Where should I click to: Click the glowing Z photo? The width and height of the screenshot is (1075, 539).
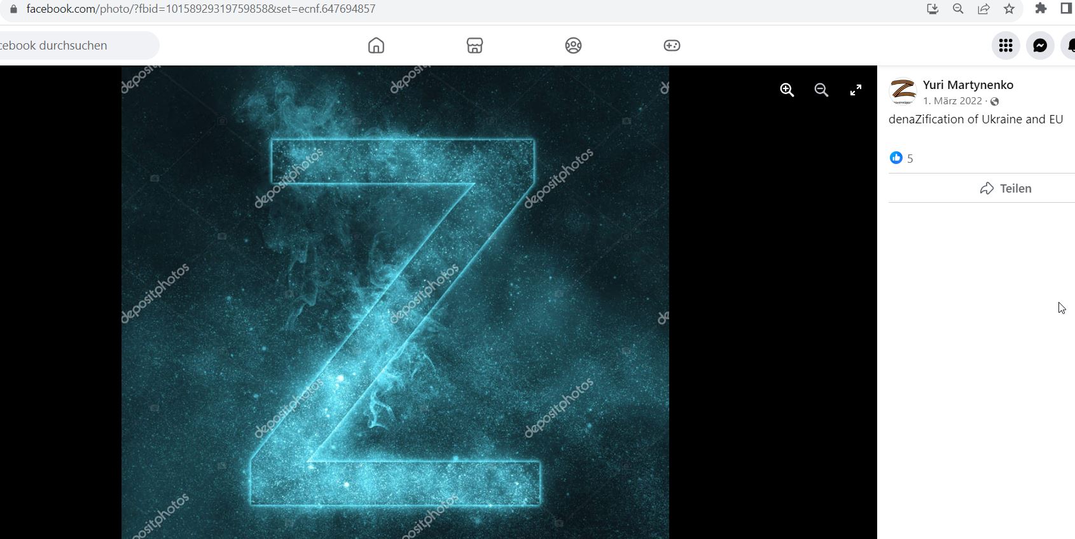395,302
